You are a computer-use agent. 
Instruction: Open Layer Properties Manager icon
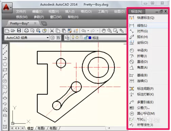click(67, 38)
